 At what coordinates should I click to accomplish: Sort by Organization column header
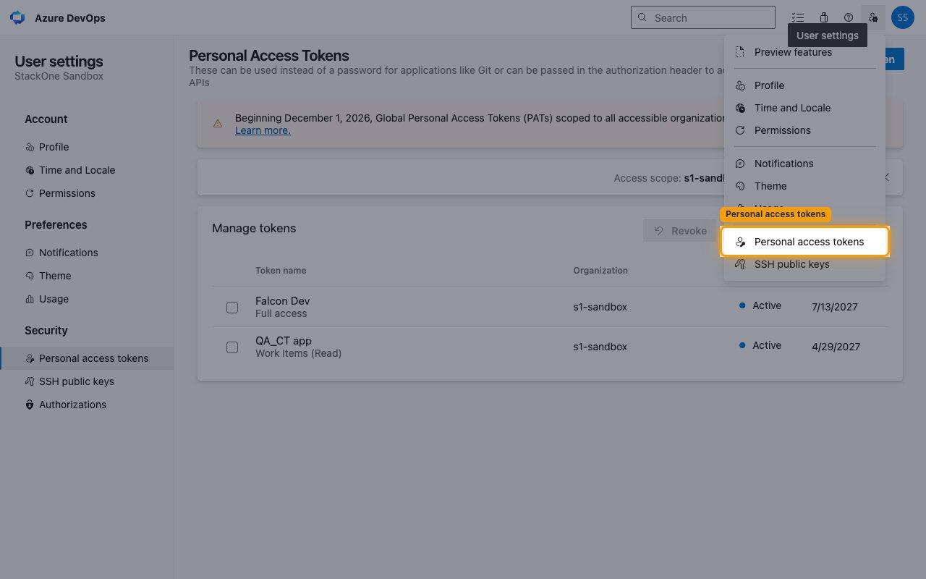coord(600,271)
